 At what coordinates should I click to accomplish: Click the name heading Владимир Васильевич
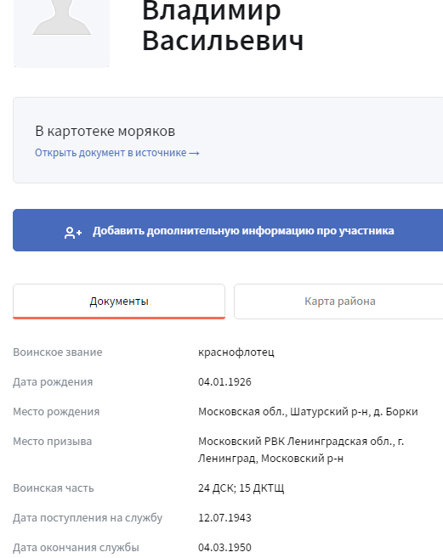[223, 25]
